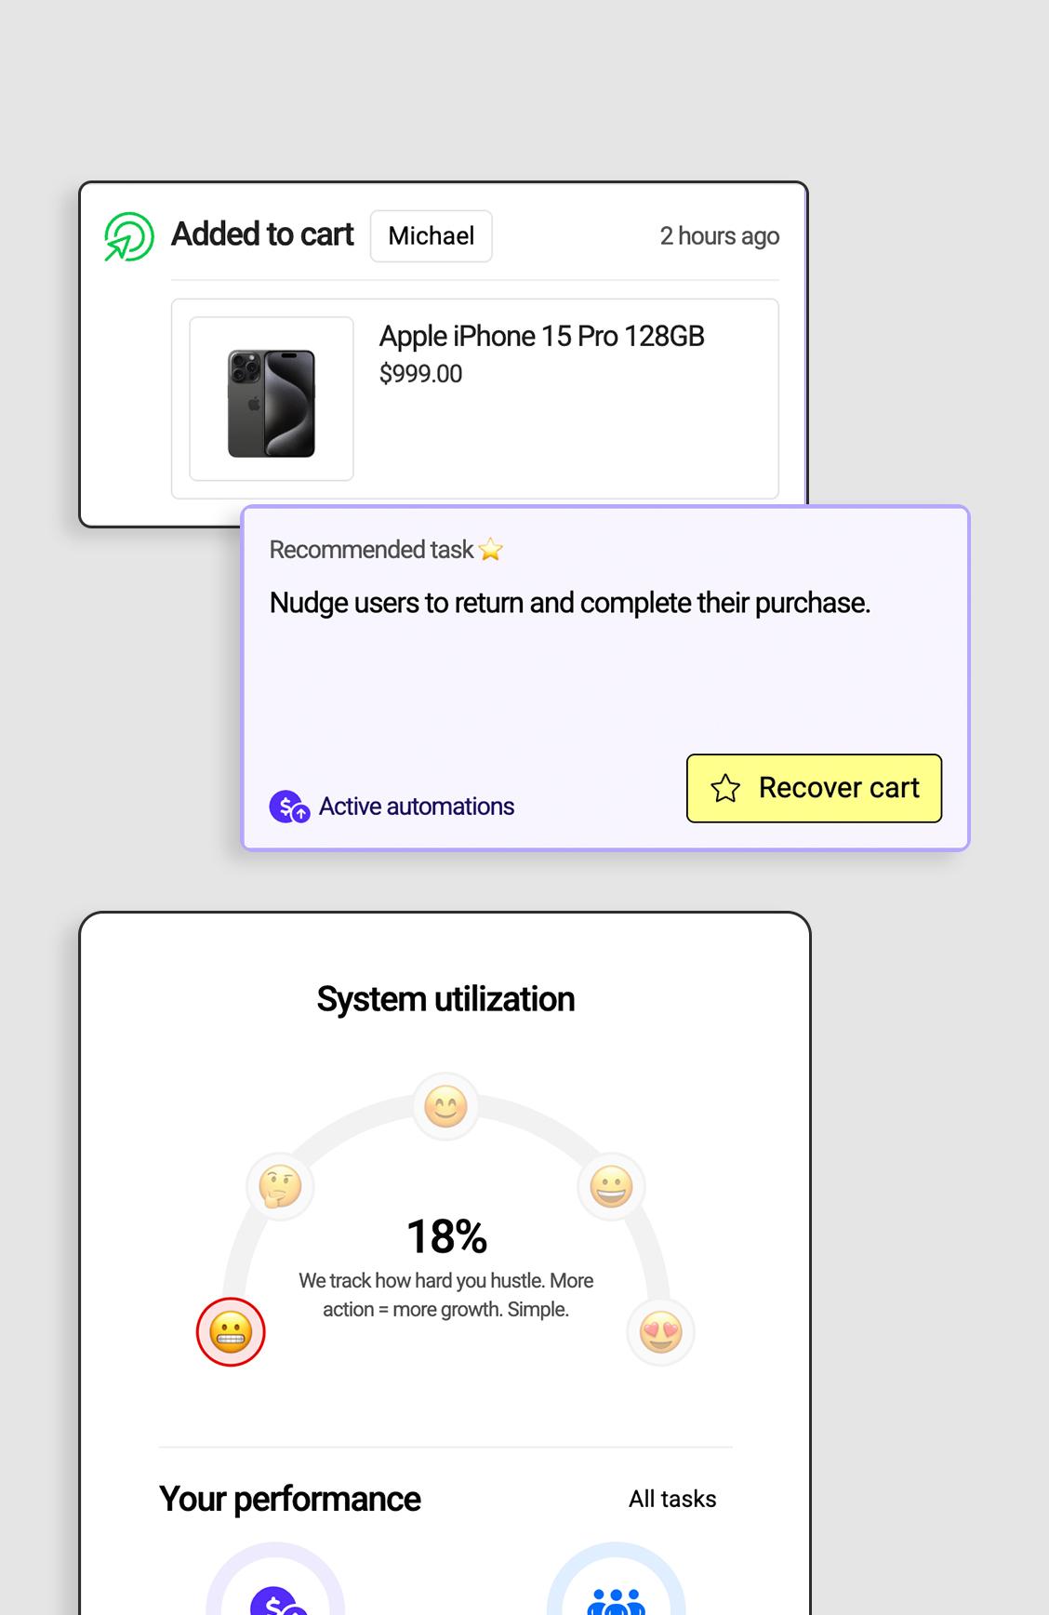Click the purple dollar automations icon
The width and height of the screenshot is (1049, 1615).
click(289, 807)
